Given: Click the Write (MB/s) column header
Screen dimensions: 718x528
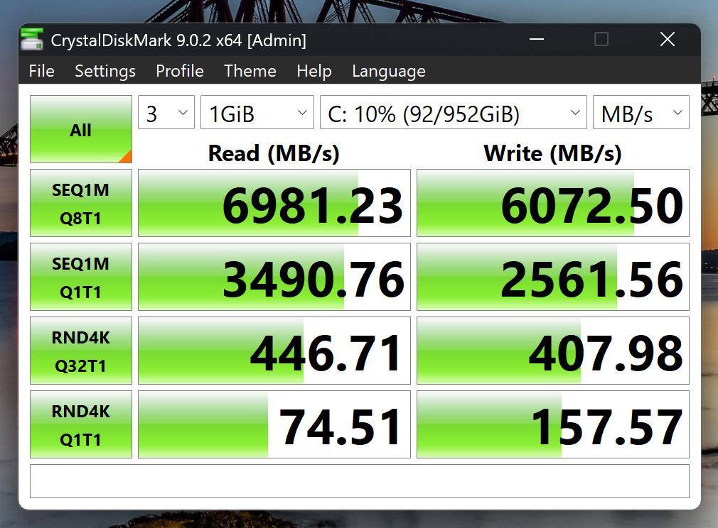Looking at the screenshot, I should pos(552,153).
